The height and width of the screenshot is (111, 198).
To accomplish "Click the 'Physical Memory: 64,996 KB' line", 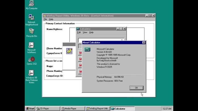I will tap(110, 77).
